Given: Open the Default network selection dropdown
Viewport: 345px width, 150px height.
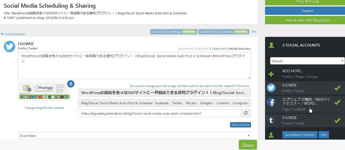Looking at the screenshot, I should point(307,61).
